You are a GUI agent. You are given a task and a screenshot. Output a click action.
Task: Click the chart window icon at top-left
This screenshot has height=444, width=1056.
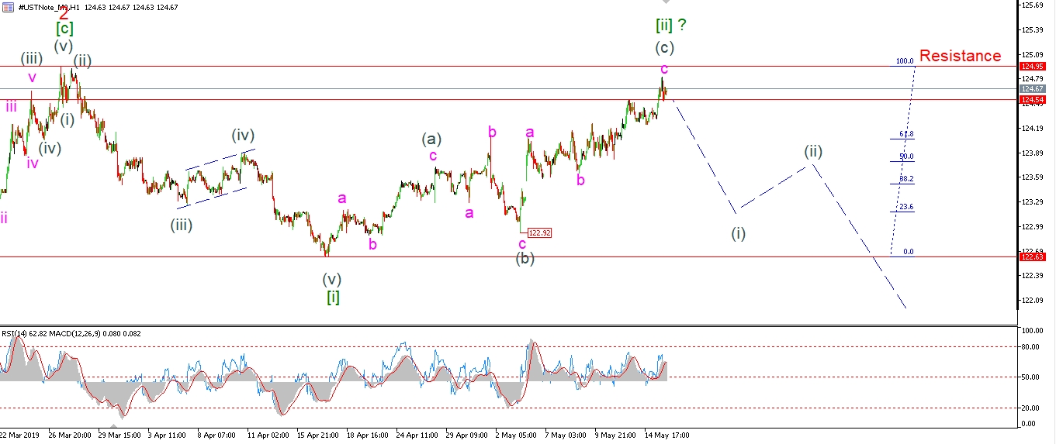coord(8,7)
